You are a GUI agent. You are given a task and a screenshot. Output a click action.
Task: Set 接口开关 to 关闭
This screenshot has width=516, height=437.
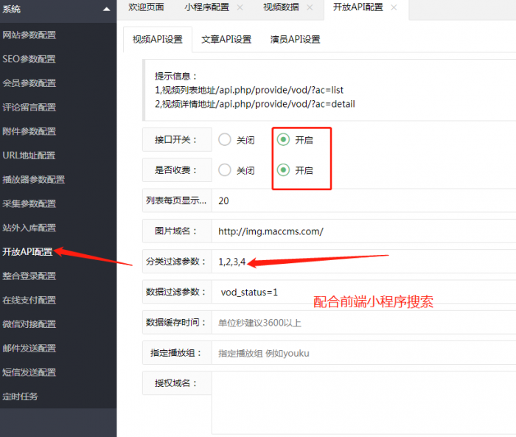click(225, 139)
